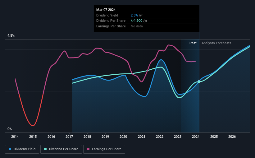The image size is (255, 158).
Task: Click the 2015 x-axis label
Action: [x=33, y=137]
